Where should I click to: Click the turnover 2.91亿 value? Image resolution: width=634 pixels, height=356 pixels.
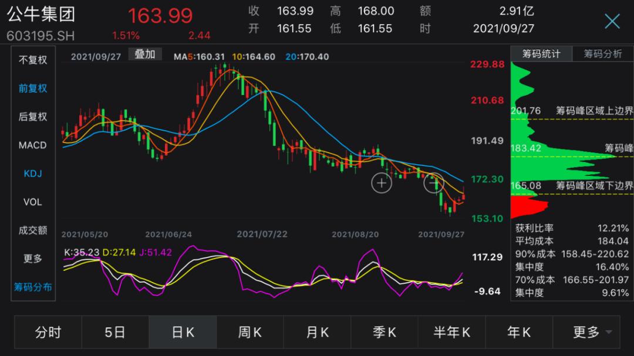coord(517,11)
